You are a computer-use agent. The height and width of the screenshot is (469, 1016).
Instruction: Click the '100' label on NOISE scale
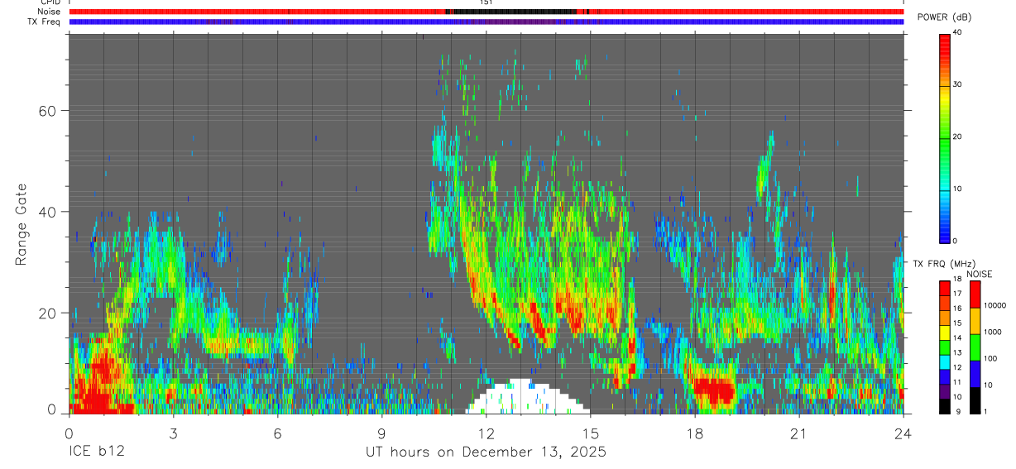pyautogui.click(x=990, y=358)
